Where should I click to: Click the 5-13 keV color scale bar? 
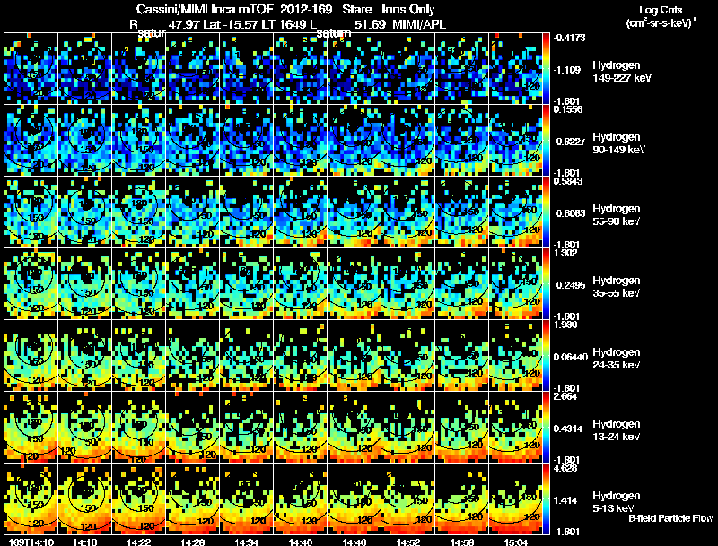point(546,498)
